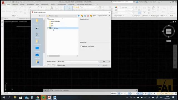Click the Cancelar button
The width and height of the screenshot is (178, 100).
(x=105, y=65)
